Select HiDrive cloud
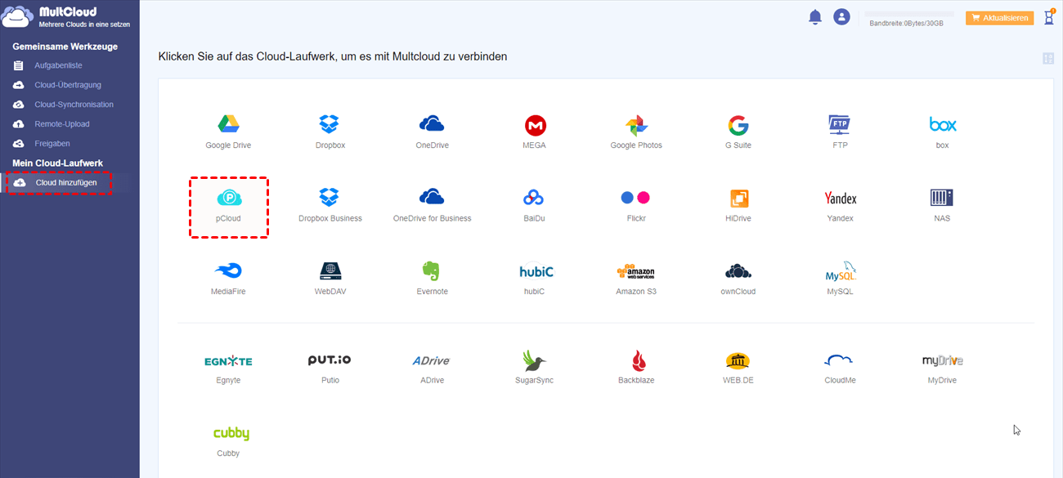This screenshot has width=1063, height=478. pyautogui.click(x=738, y=198)
